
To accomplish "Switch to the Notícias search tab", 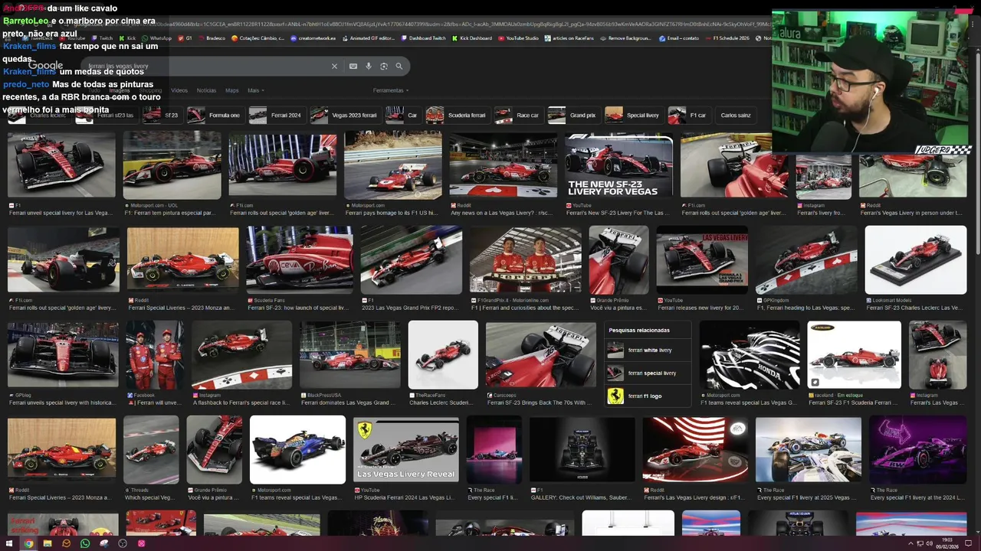I will click(206, 90).
